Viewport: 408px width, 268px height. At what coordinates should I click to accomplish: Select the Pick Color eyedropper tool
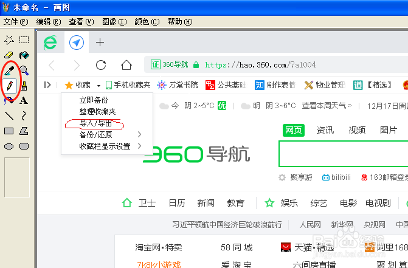pyautogui.click(x=9, y=70)
